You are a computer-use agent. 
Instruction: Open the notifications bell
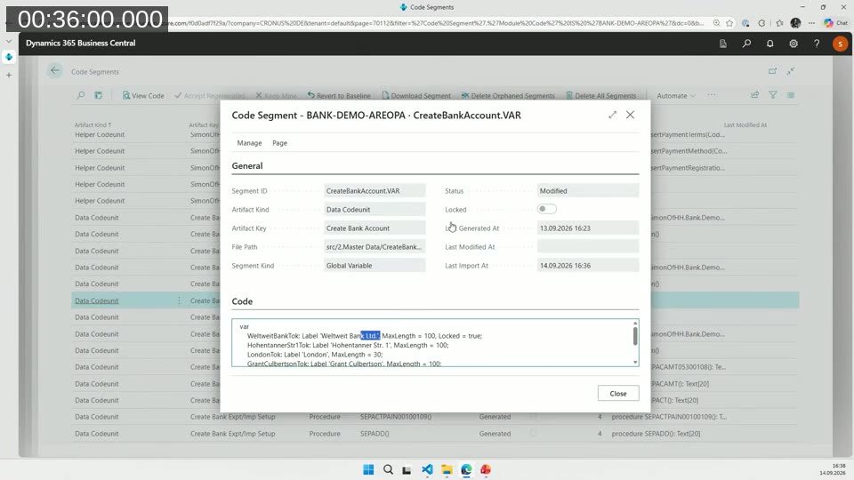point(770,44)
